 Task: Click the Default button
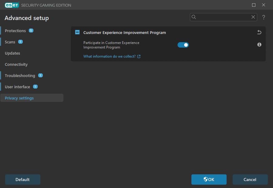[x=23, y=180]
